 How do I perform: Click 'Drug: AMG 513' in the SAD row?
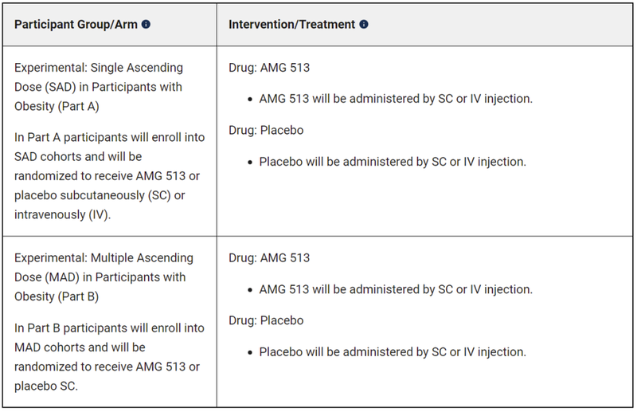coord(269,68)
